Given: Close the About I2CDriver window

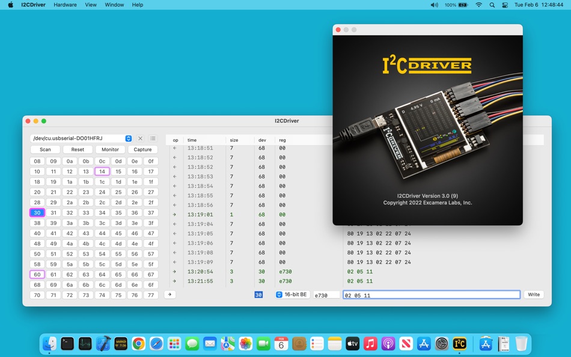Looking at the screenshot, I should (x=338, y=29).
